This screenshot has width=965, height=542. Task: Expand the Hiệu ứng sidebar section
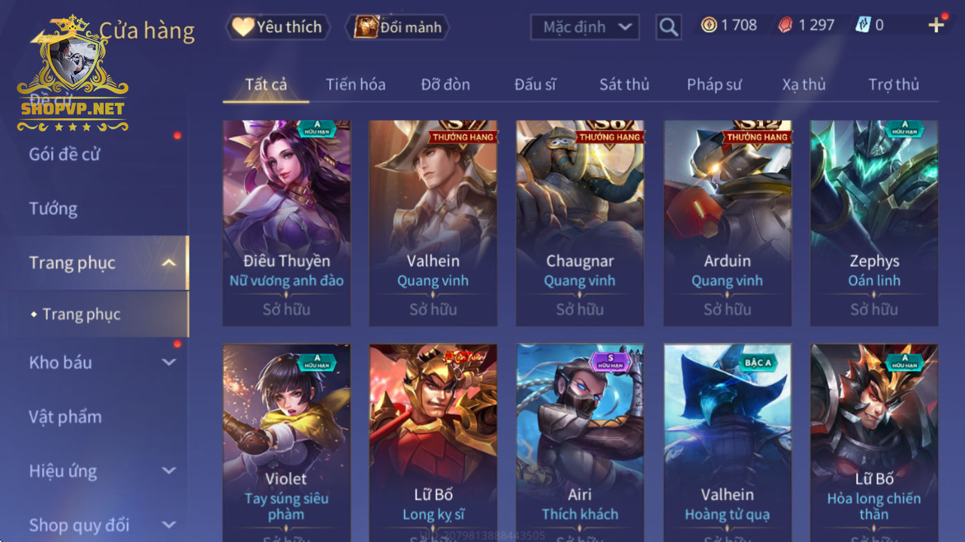click(169, 471)
